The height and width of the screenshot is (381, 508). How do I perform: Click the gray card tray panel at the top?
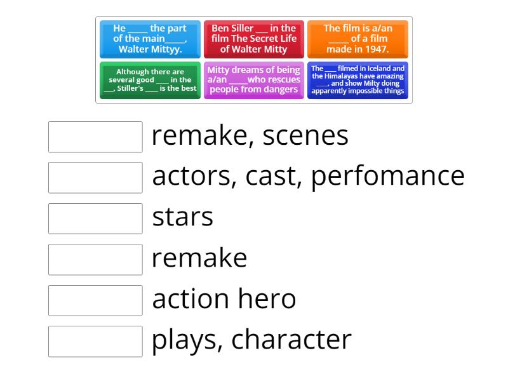click(254, 60)
